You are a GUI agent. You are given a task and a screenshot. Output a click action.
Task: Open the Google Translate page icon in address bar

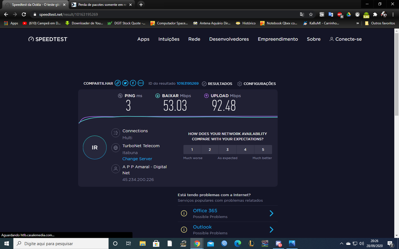[302, 14]
